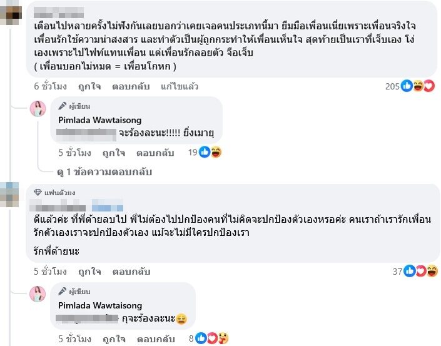Click the reaction emojis next to count 19
Viewport: 441px width, 346px height.
point(210,152)
